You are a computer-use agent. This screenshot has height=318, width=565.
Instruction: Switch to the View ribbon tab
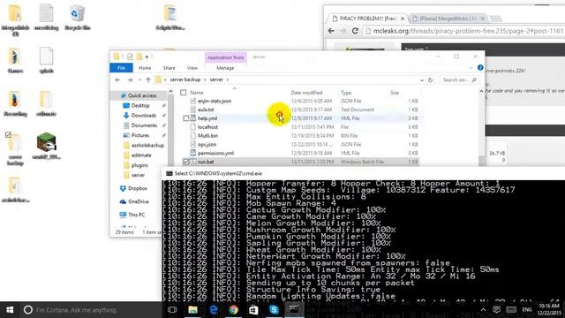[192, 68]
